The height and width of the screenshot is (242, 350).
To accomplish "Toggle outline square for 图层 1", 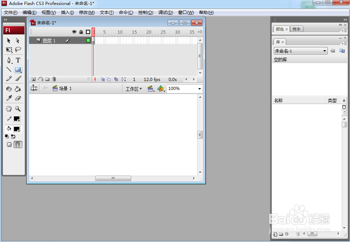I will [x=88, y=40].
